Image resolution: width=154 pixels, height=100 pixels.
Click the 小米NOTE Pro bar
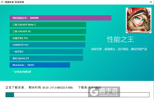click(x=47, y=45)
